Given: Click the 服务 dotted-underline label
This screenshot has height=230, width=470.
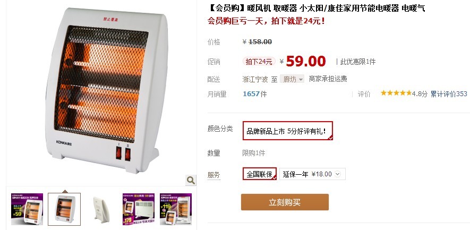Looking at the screenshot, I should coord(213,175).
